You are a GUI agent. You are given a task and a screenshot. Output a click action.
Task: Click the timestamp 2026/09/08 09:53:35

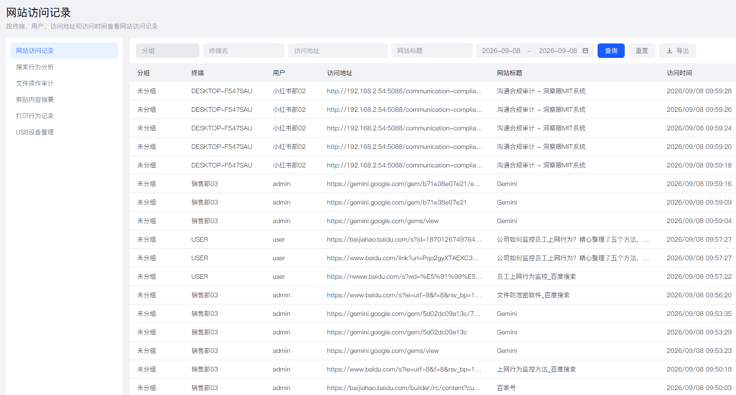pos(699,314)
